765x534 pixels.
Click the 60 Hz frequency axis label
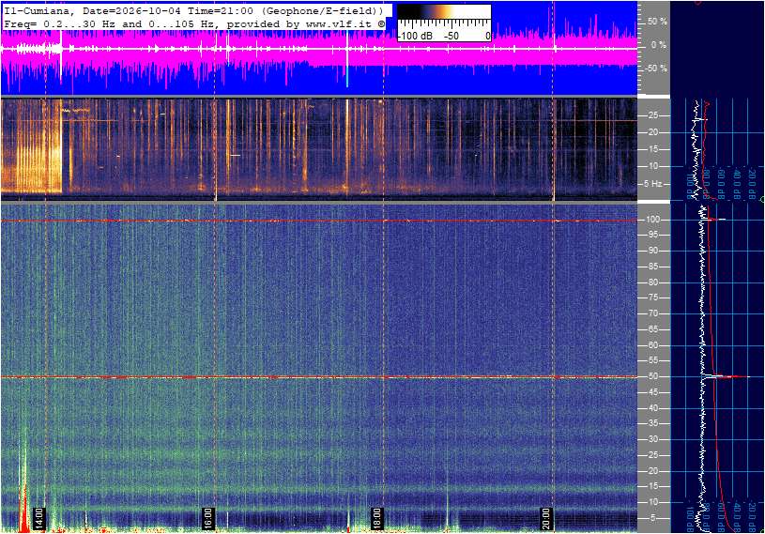(652, 345)
